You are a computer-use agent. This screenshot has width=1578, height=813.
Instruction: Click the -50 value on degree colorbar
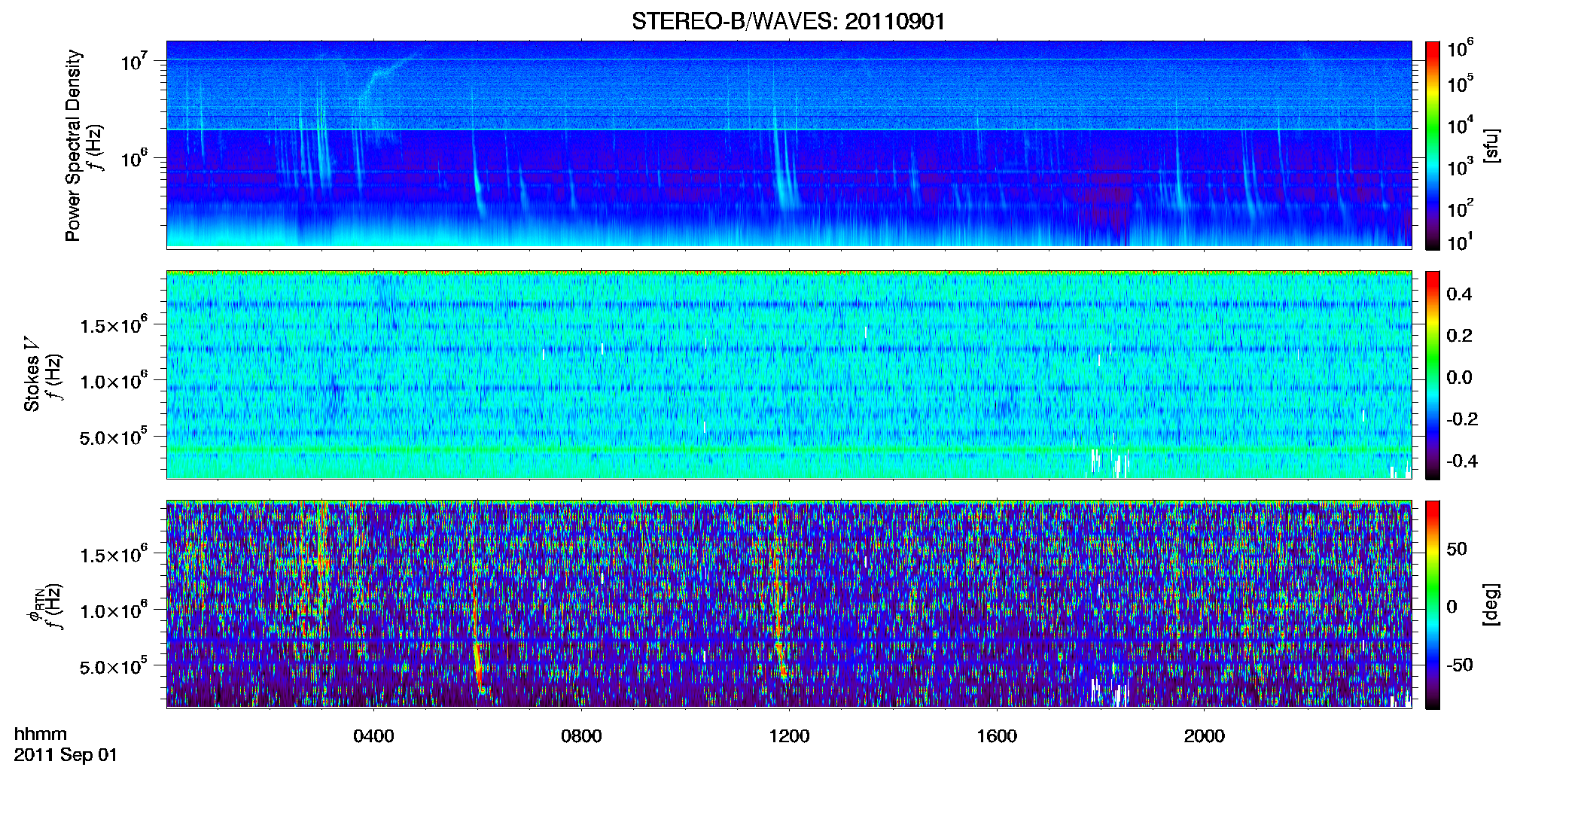[1460, 665]
